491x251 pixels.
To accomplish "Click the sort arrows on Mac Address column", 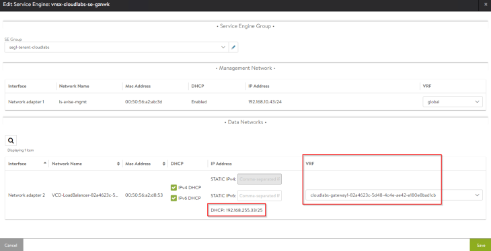I will [x=164, y=164].
